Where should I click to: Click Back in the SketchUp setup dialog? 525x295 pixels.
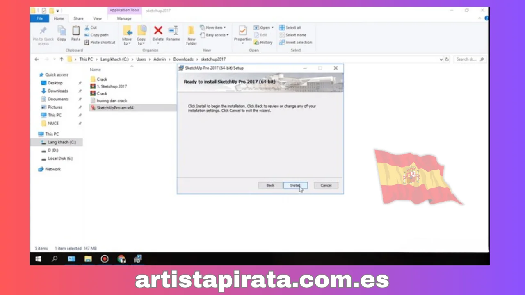pos(270,185)
